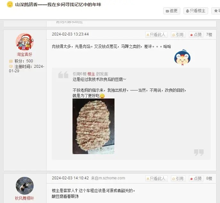
Task: Toggle 只看楼主 filter at top
Action: point(196,11)
